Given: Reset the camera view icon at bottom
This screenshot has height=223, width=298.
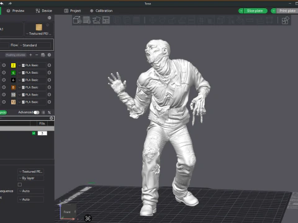Looking at the screenshot, I should tap(88, 218).
